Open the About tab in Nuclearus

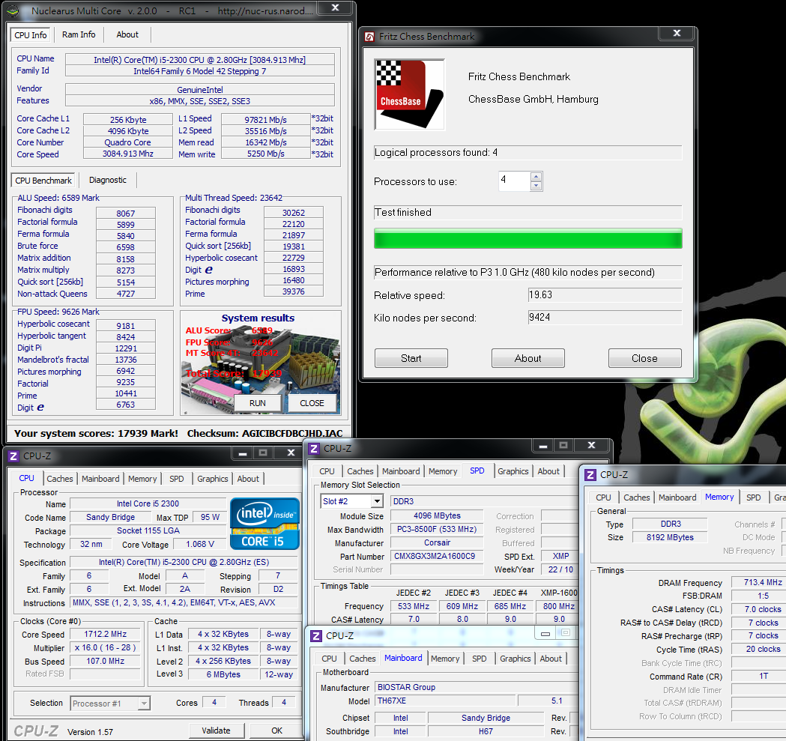(x=127, y=34)
